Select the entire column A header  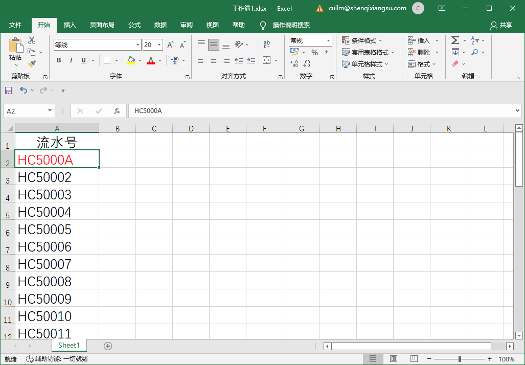pos(57,128)
